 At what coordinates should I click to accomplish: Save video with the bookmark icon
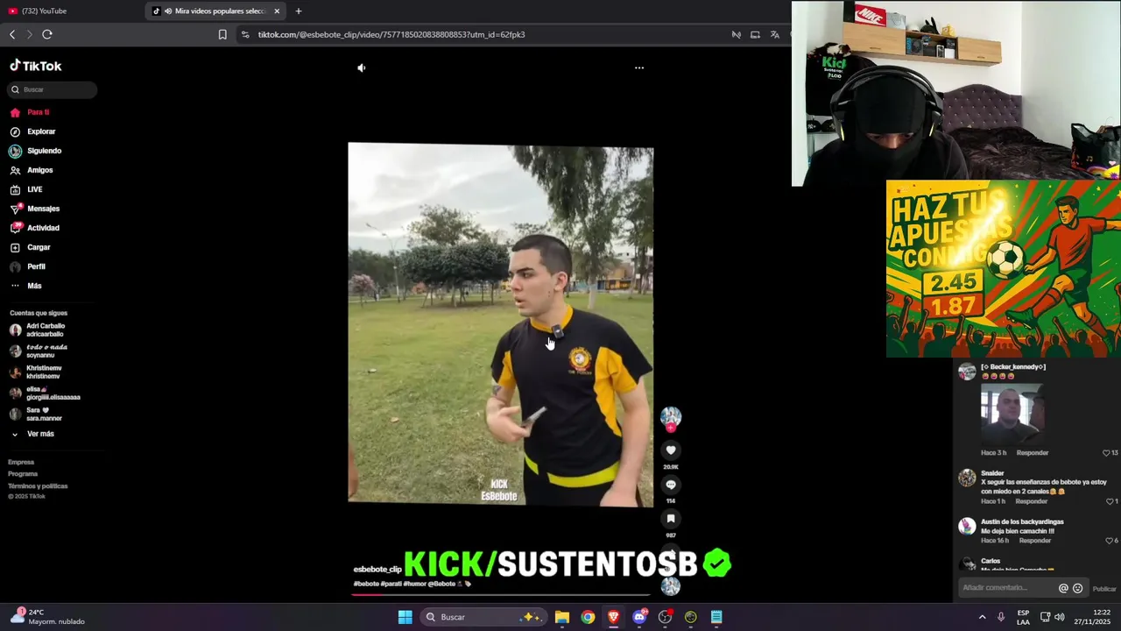(x=671, y=519)
